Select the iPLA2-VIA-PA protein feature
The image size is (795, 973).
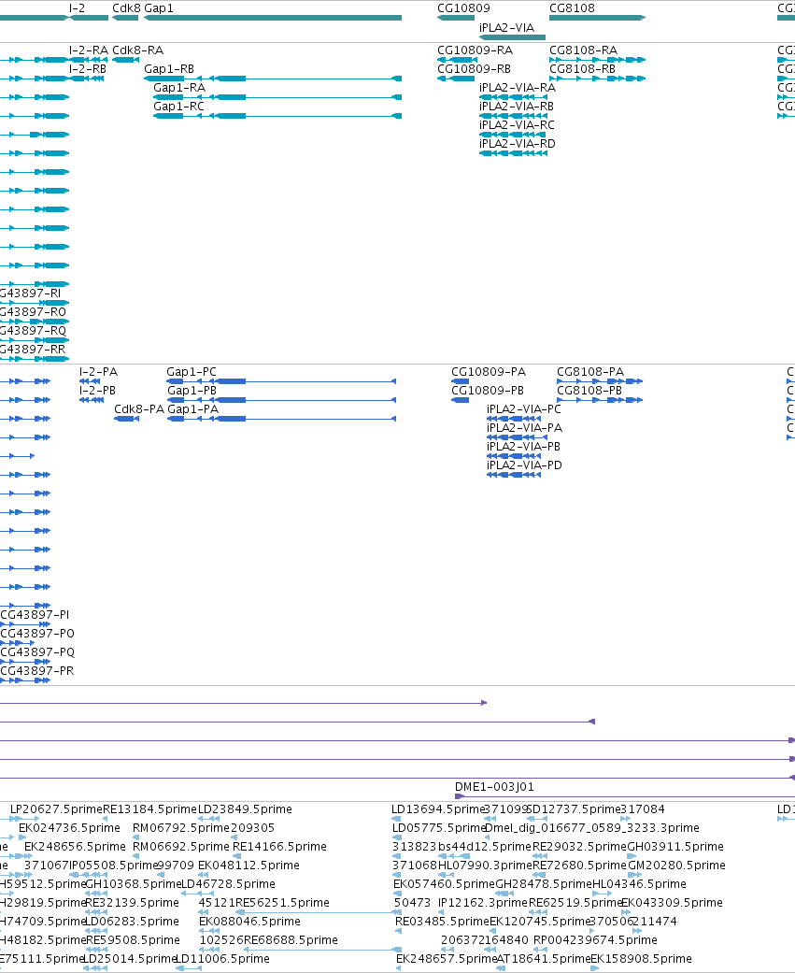517,437
